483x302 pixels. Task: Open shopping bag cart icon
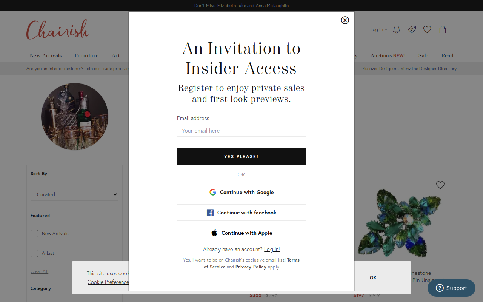(x=443, y=29)
